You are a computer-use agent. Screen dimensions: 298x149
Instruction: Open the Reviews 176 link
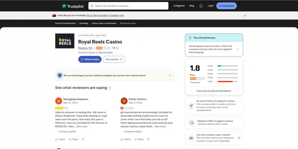click(85, 48)
